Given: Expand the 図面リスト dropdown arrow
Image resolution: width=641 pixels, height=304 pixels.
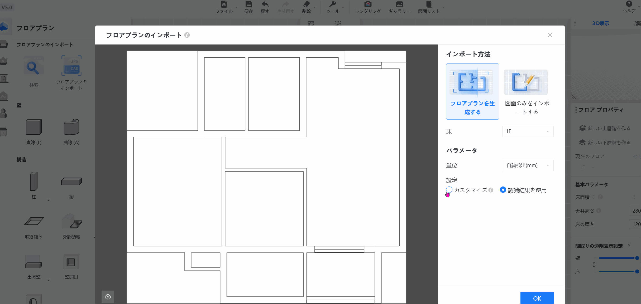Looking at the screenshot, I should pos(443,7).
